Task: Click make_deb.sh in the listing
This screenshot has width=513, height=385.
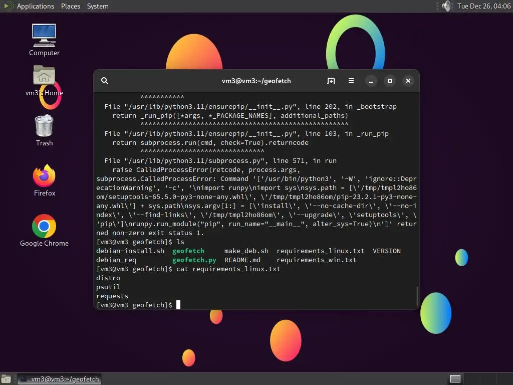Action: [x=246, y=251]
